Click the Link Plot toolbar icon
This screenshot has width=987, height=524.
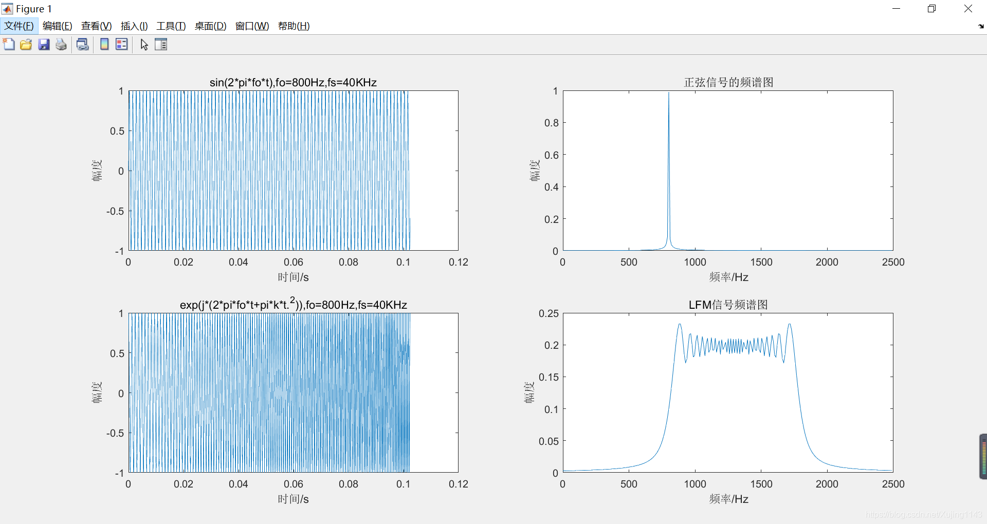click(x=82, y=44)
